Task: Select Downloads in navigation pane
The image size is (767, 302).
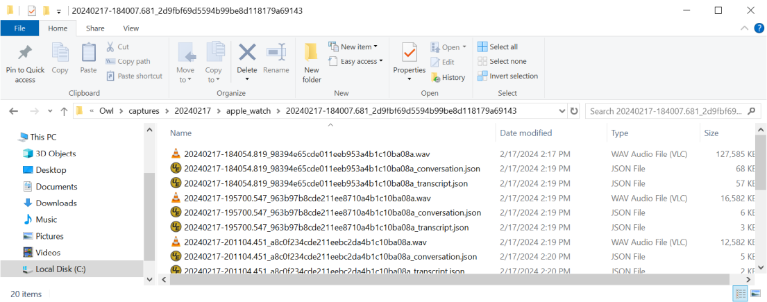Action: [50, 203]
